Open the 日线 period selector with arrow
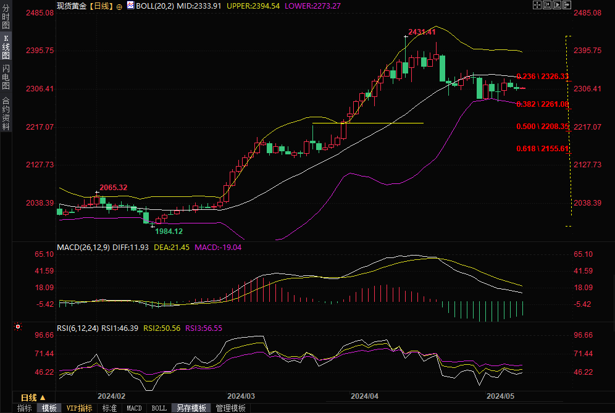 pos(33,398)
